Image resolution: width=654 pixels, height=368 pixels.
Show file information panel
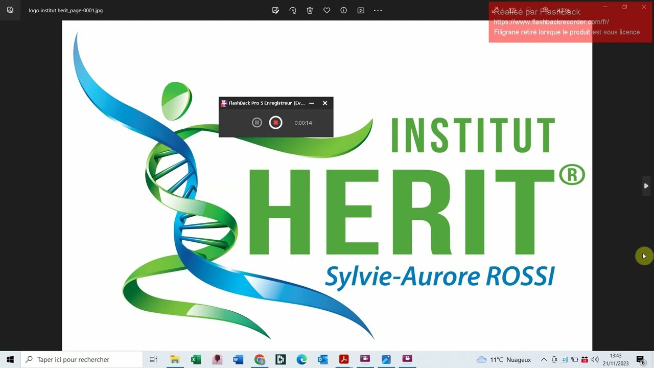click(x=344, y=10)
